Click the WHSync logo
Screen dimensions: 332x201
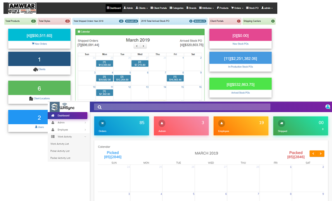(x=62, y=107)
